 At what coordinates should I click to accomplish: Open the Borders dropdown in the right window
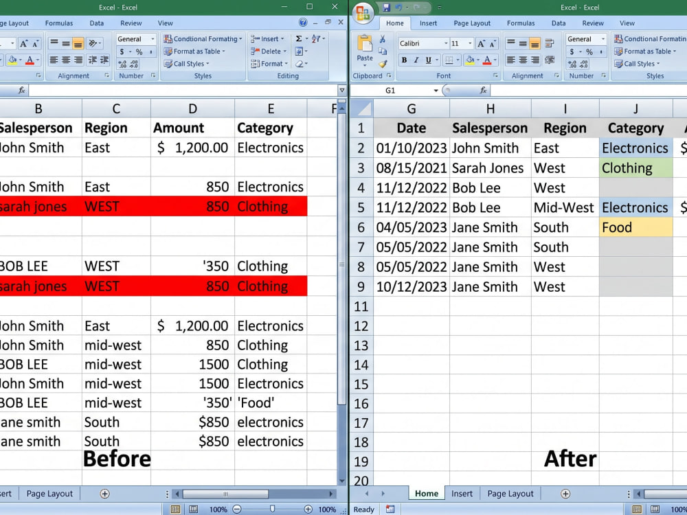click(x=458, y=60)
